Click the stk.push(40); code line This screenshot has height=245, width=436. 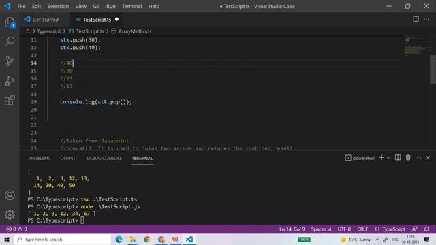click(80, 48)
